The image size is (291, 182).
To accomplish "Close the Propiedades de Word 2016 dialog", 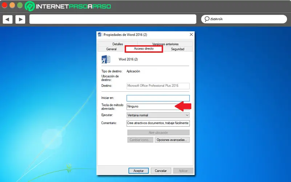I will tap(191, 35).
